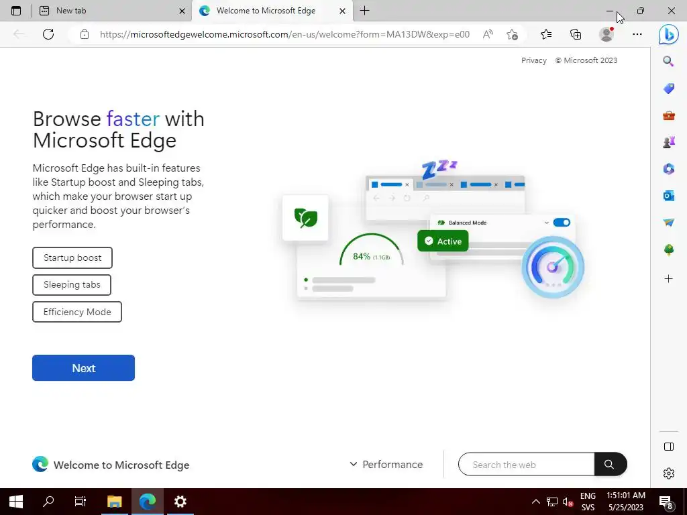Image resolution: width=687 pixels, height=515 pixels.
Task: Activate the Read aloud icon
Action: click(488, 34)
